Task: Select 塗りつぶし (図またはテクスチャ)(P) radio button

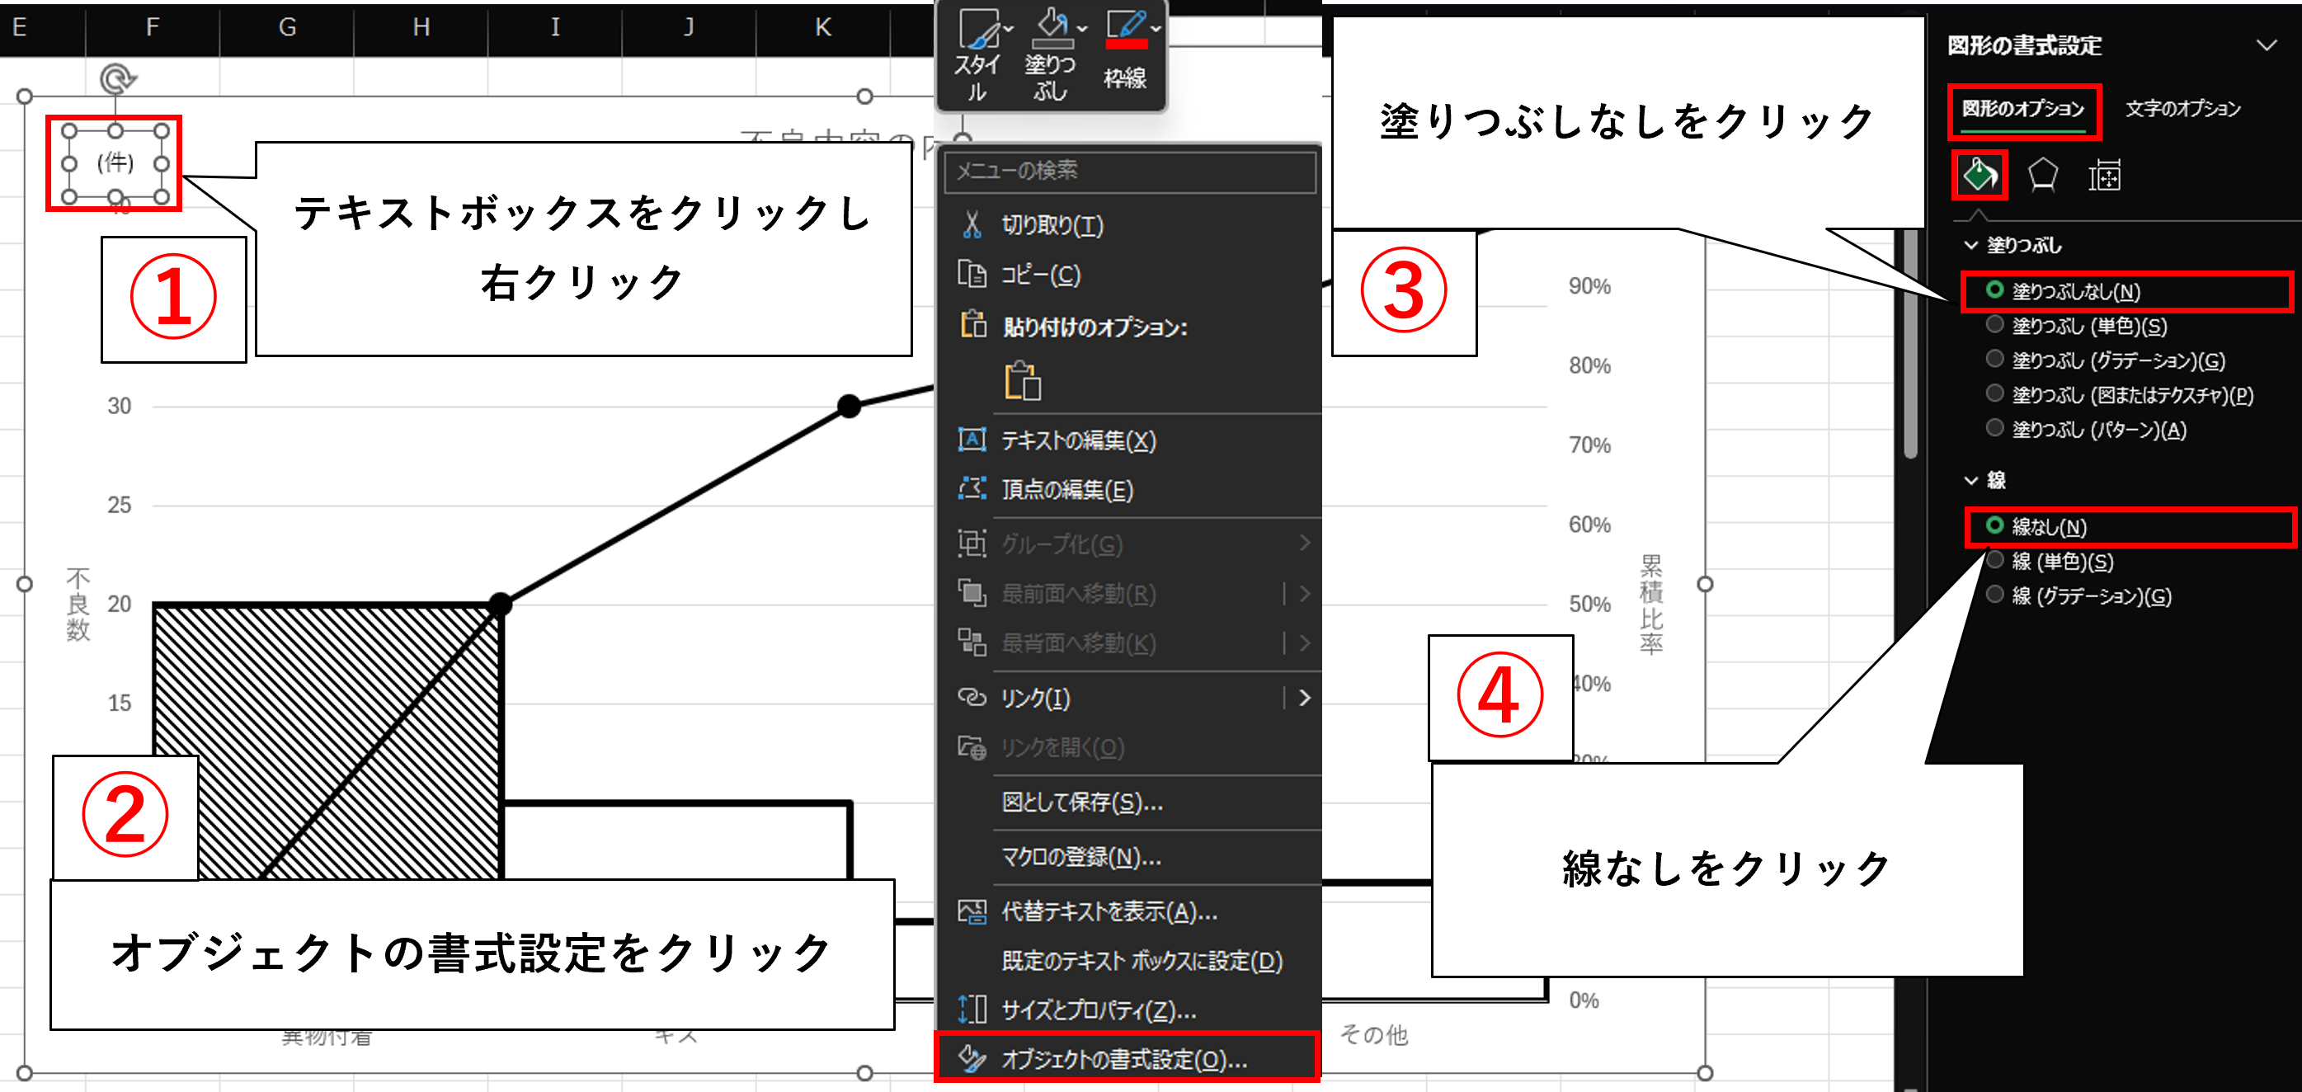Action: (1994, 393)
